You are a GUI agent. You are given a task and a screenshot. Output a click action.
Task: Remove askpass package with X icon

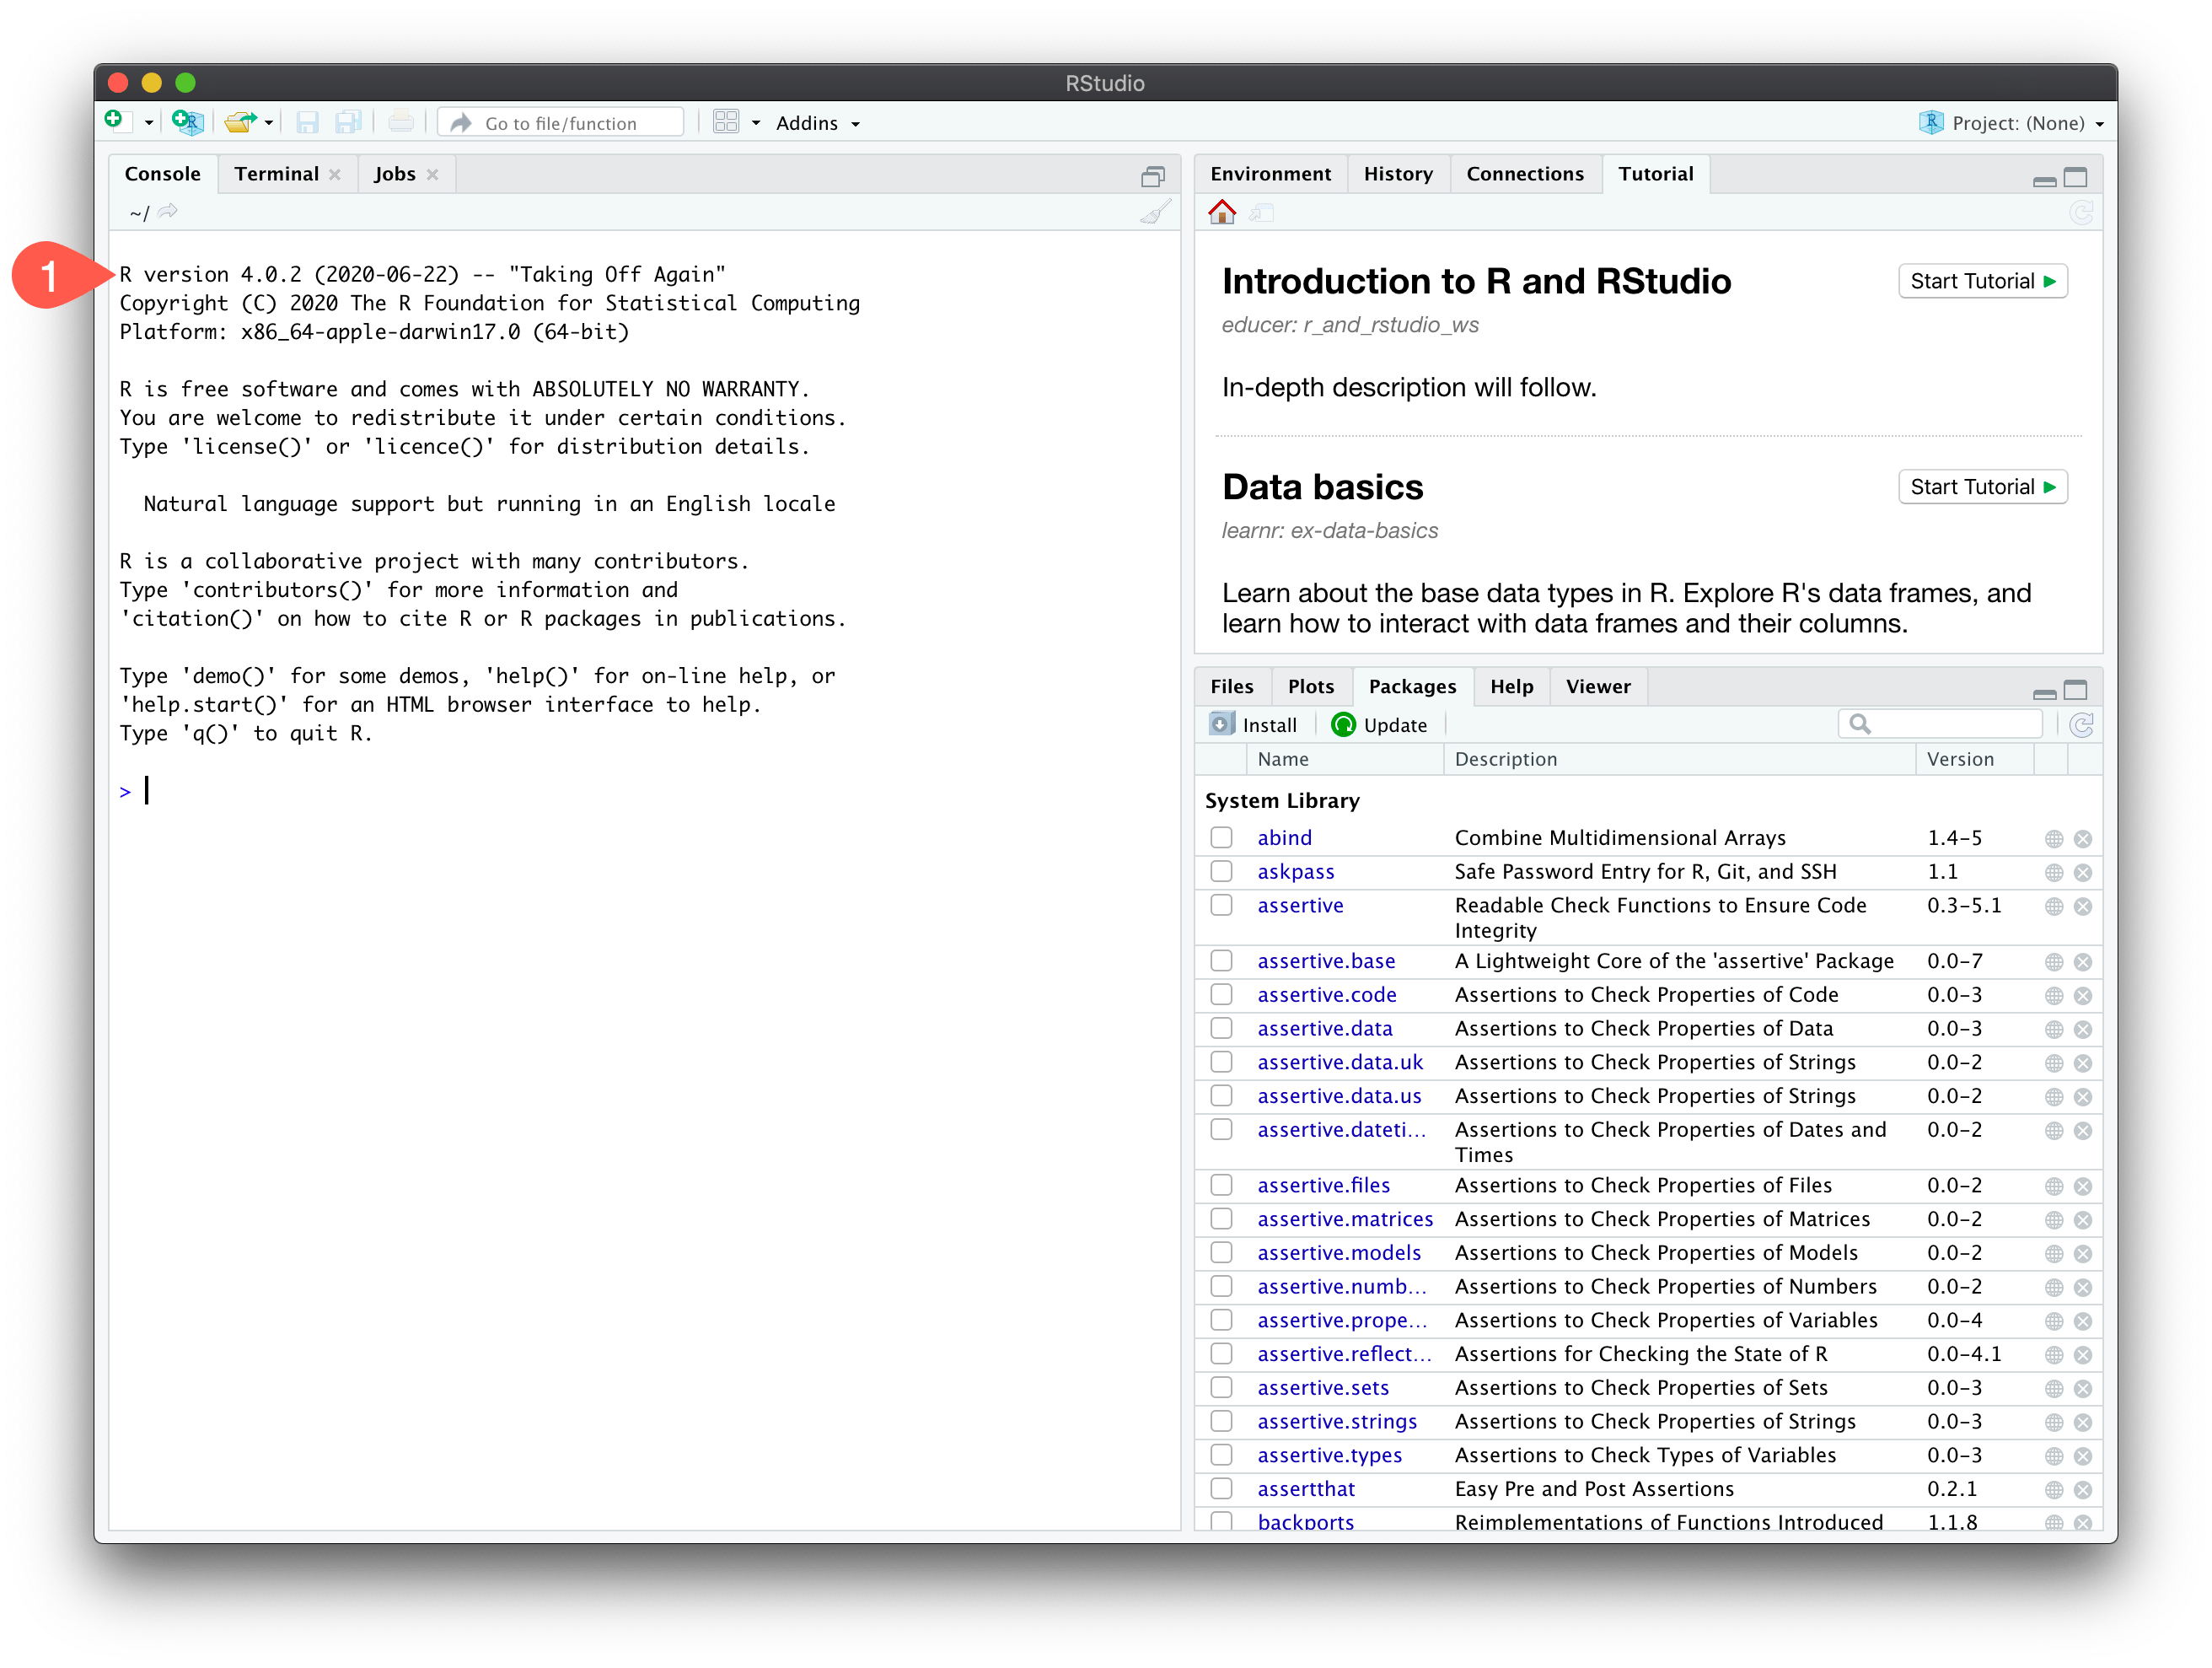point(2083,873)
